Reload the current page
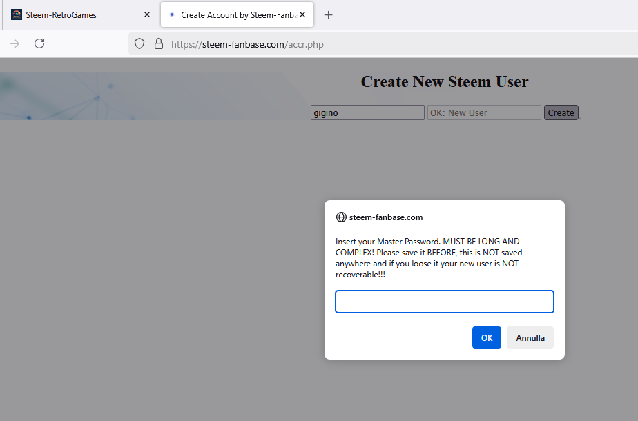The width and height of the screenshot is (638, 421). click(39, 43)
